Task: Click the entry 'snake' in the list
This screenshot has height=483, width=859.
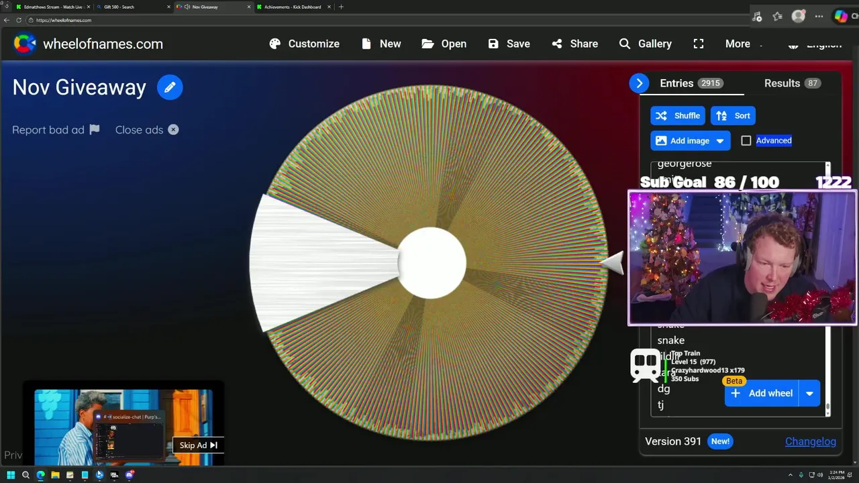Action: pos(671,340)
